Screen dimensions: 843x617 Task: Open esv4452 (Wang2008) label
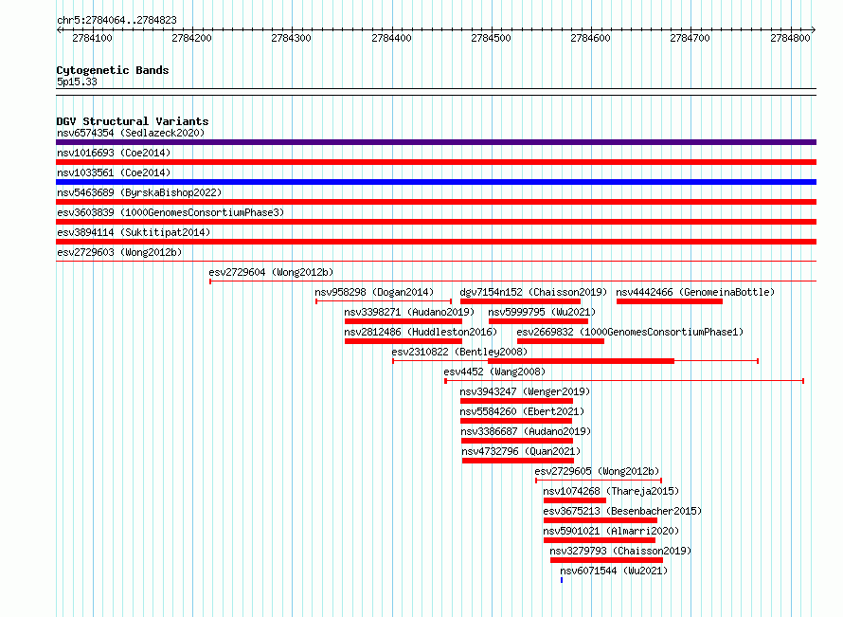click(x=494, y=372)
